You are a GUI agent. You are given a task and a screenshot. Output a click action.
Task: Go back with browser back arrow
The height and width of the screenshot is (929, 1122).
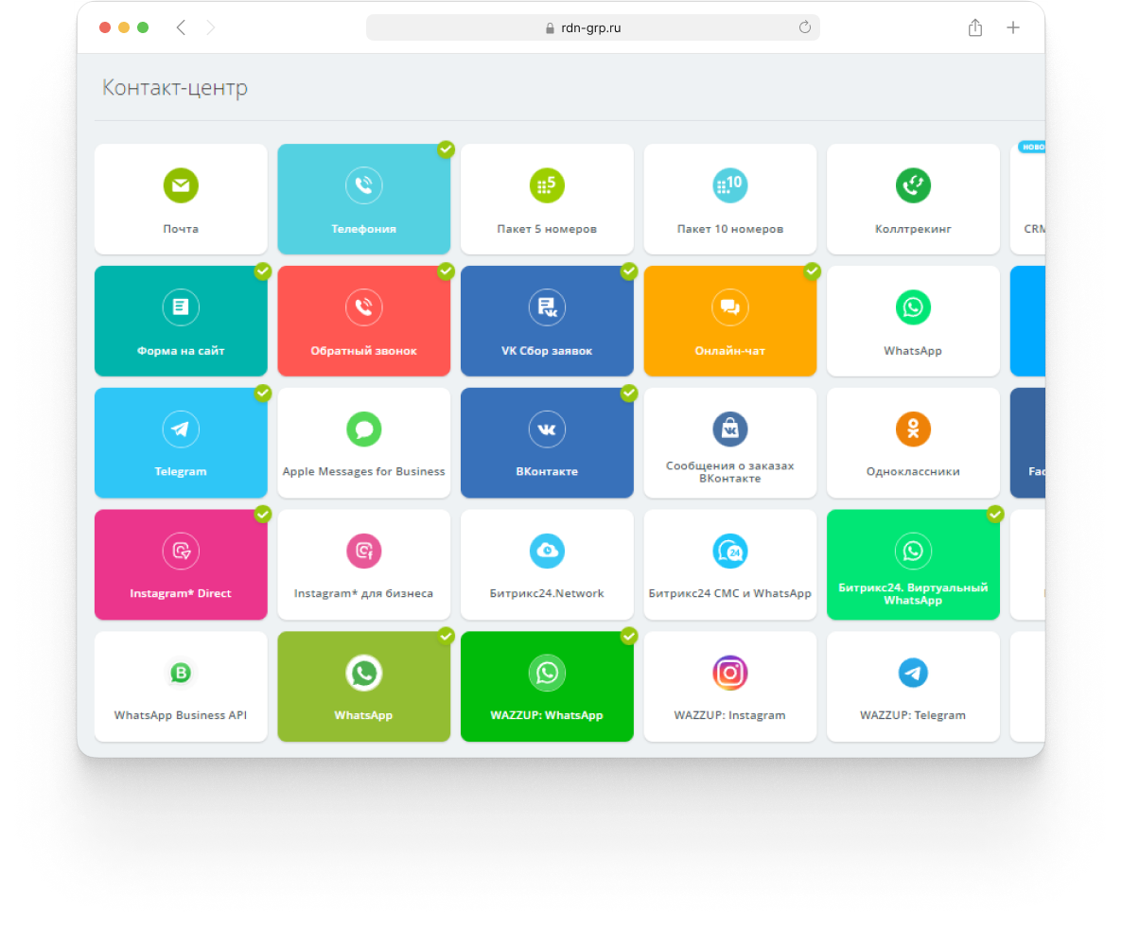point(181,28)
